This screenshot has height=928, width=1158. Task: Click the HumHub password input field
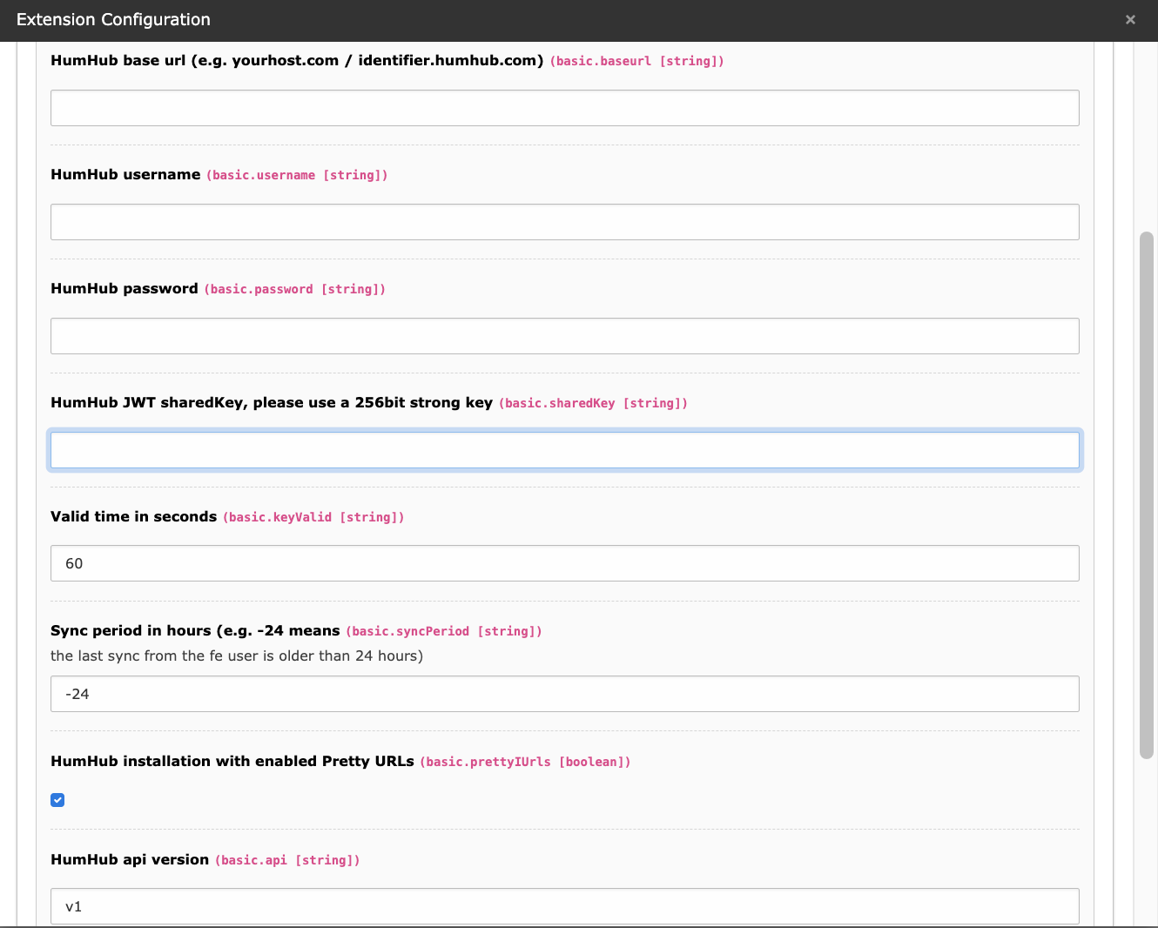click(x=565, y=336)
